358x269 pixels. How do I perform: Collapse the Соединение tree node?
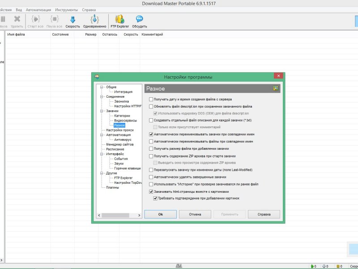tap(102, 96)
